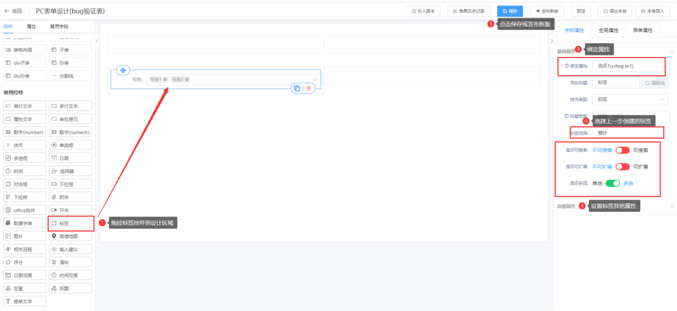Choose the 高德地图 map control
Viewport: 677px width, 311px height.
coord(71,236)
